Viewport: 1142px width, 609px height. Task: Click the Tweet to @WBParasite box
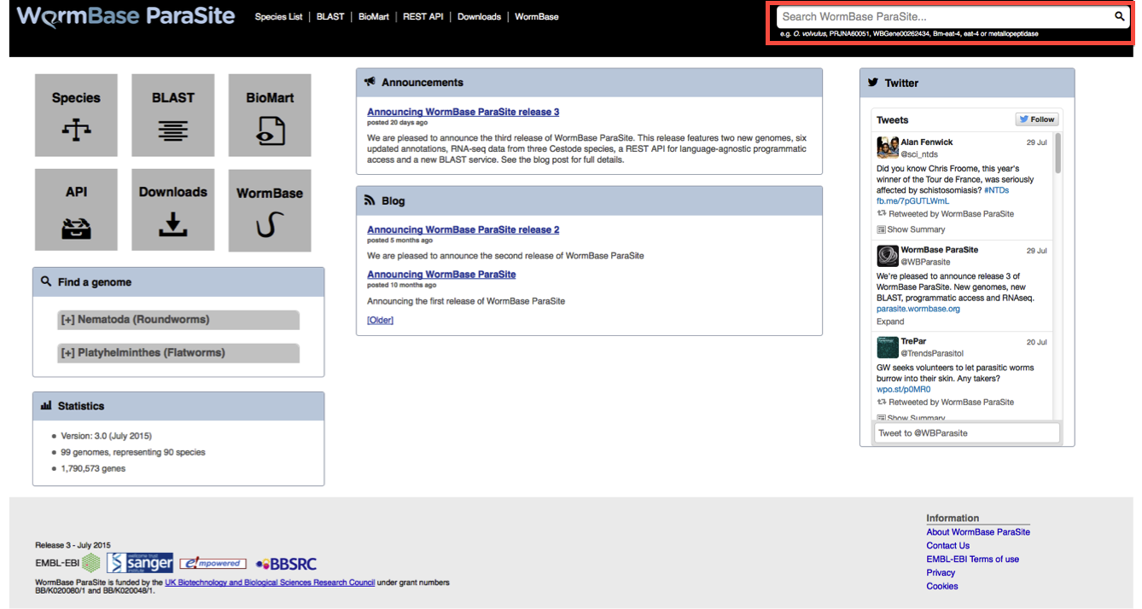(x=965, y=433)
